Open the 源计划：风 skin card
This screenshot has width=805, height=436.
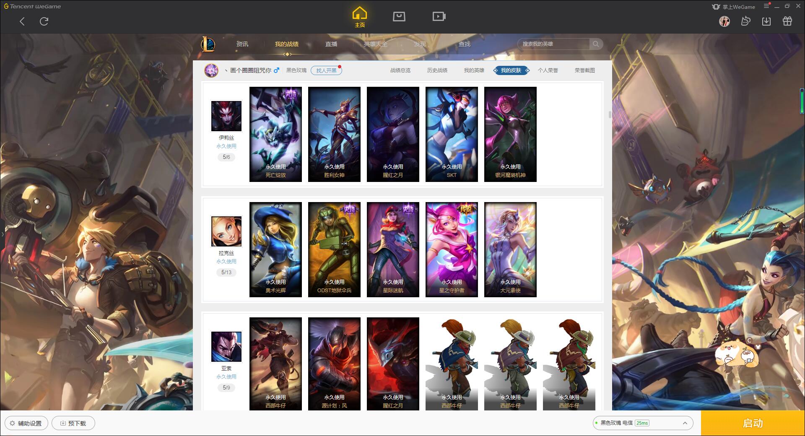pyautogui.click(x=334, y=364)
